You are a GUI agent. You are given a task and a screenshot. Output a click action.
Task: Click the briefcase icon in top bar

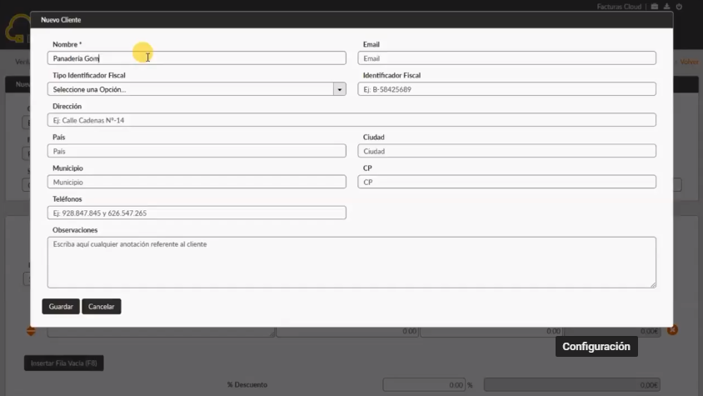[x=655, y=7]
